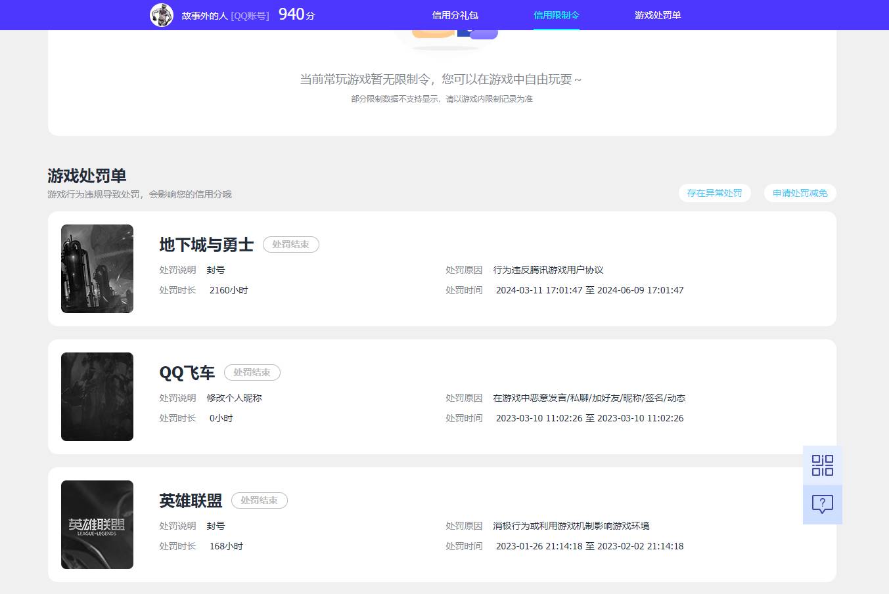Select the active 信用限制令 tab
Screen dimensions: 889x594
pyautogui.click(x=556, y=14)
